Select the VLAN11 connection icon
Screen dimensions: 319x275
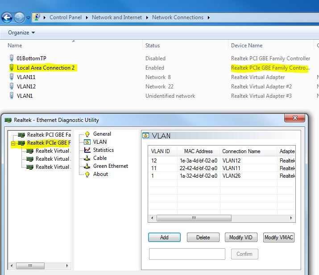[12, 77]
